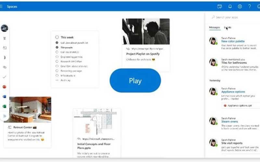Click Sarah's avatar beside Site visit reports
260x162 pixels.
213,143
